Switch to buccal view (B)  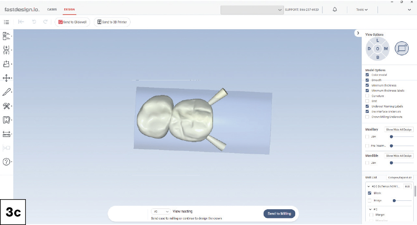tap(378, 57)
